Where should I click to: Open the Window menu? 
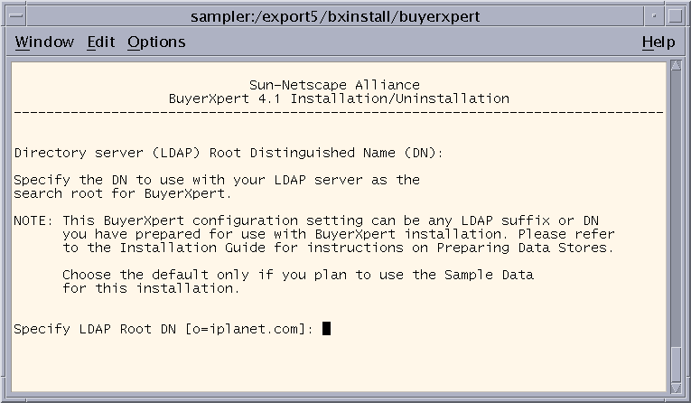(44, 42)
